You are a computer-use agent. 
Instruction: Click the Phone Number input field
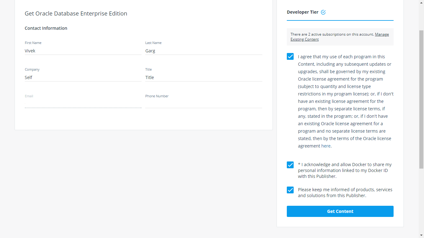click(204, 104)
